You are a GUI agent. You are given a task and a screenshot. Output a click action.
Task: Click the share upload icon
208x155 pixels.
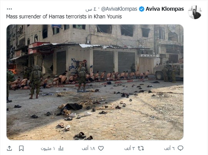[x=9, y=148]
